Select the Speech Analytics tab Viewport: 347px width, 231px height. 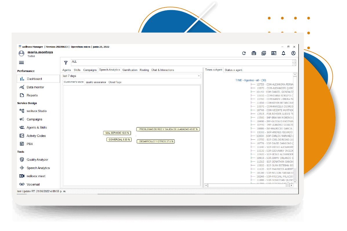(x=110, y=70)
